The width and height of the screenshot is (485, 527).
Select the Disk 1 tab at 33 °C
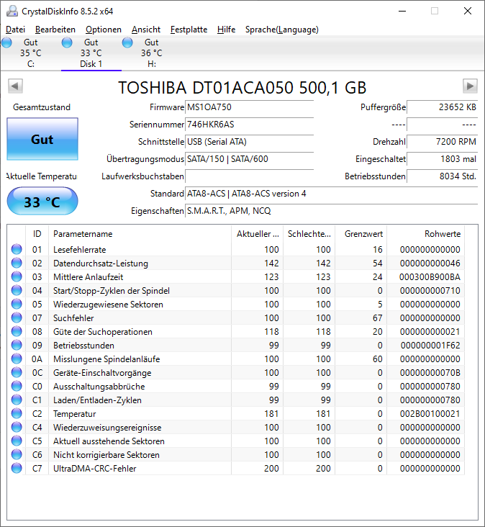pyautogui.click(x=91, y=53)
